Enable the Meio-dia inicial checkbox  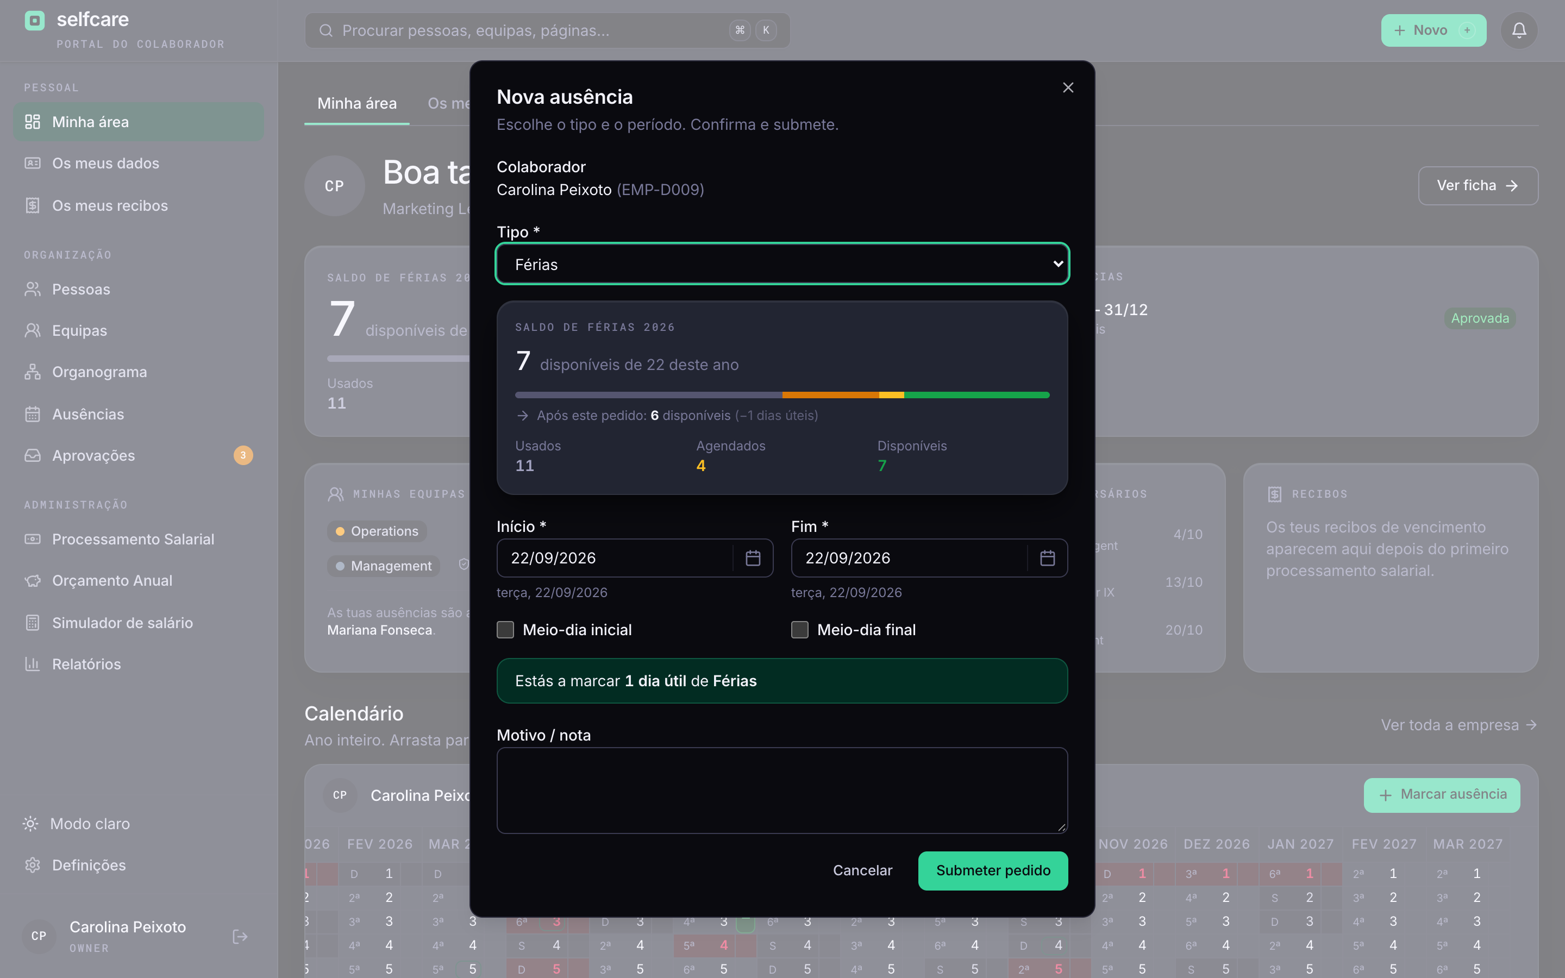coord(505,629)
